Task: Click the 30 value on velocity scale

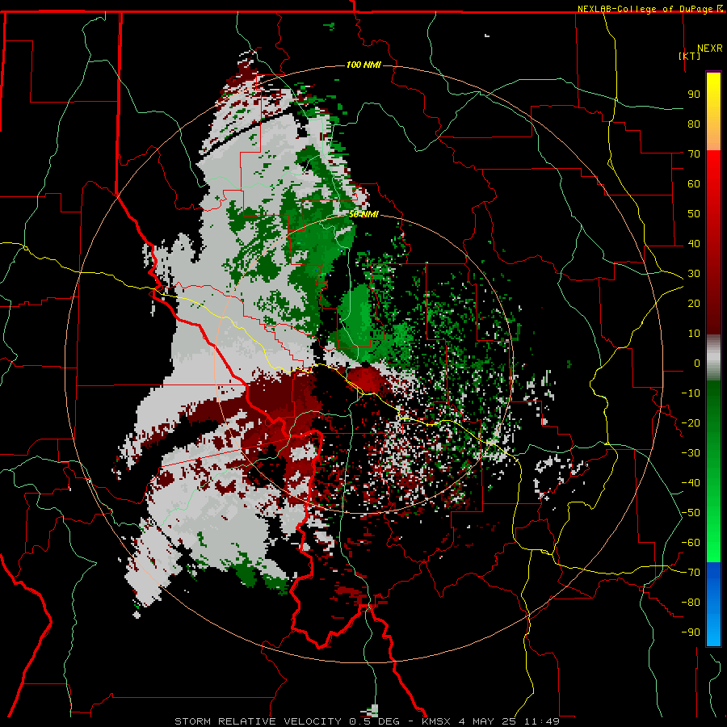Action: tap(694, 274)
